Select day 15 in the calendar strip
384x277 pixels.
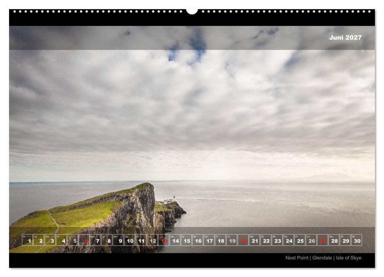click(186, 240)
